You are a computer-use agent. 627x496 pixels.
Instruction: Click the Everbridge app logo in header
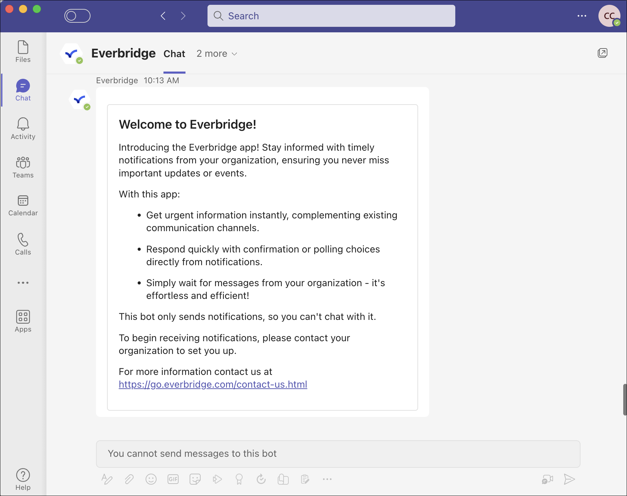tap(72, 54)
